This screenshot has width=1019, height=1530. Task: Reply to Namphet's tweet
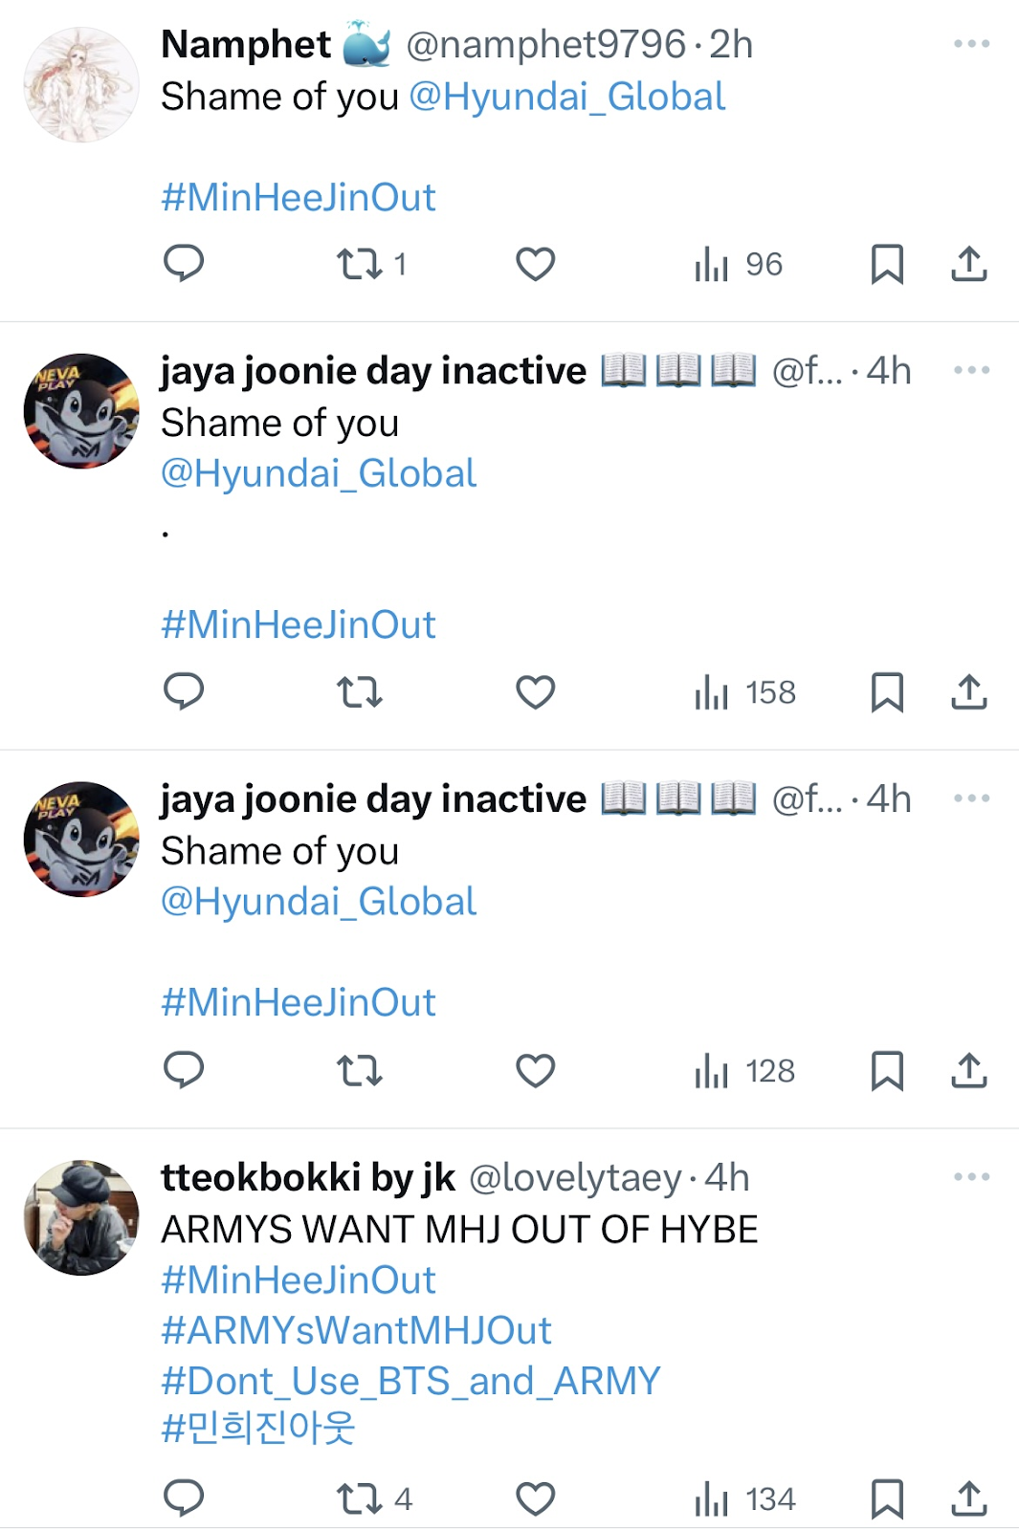click(184, 263)
